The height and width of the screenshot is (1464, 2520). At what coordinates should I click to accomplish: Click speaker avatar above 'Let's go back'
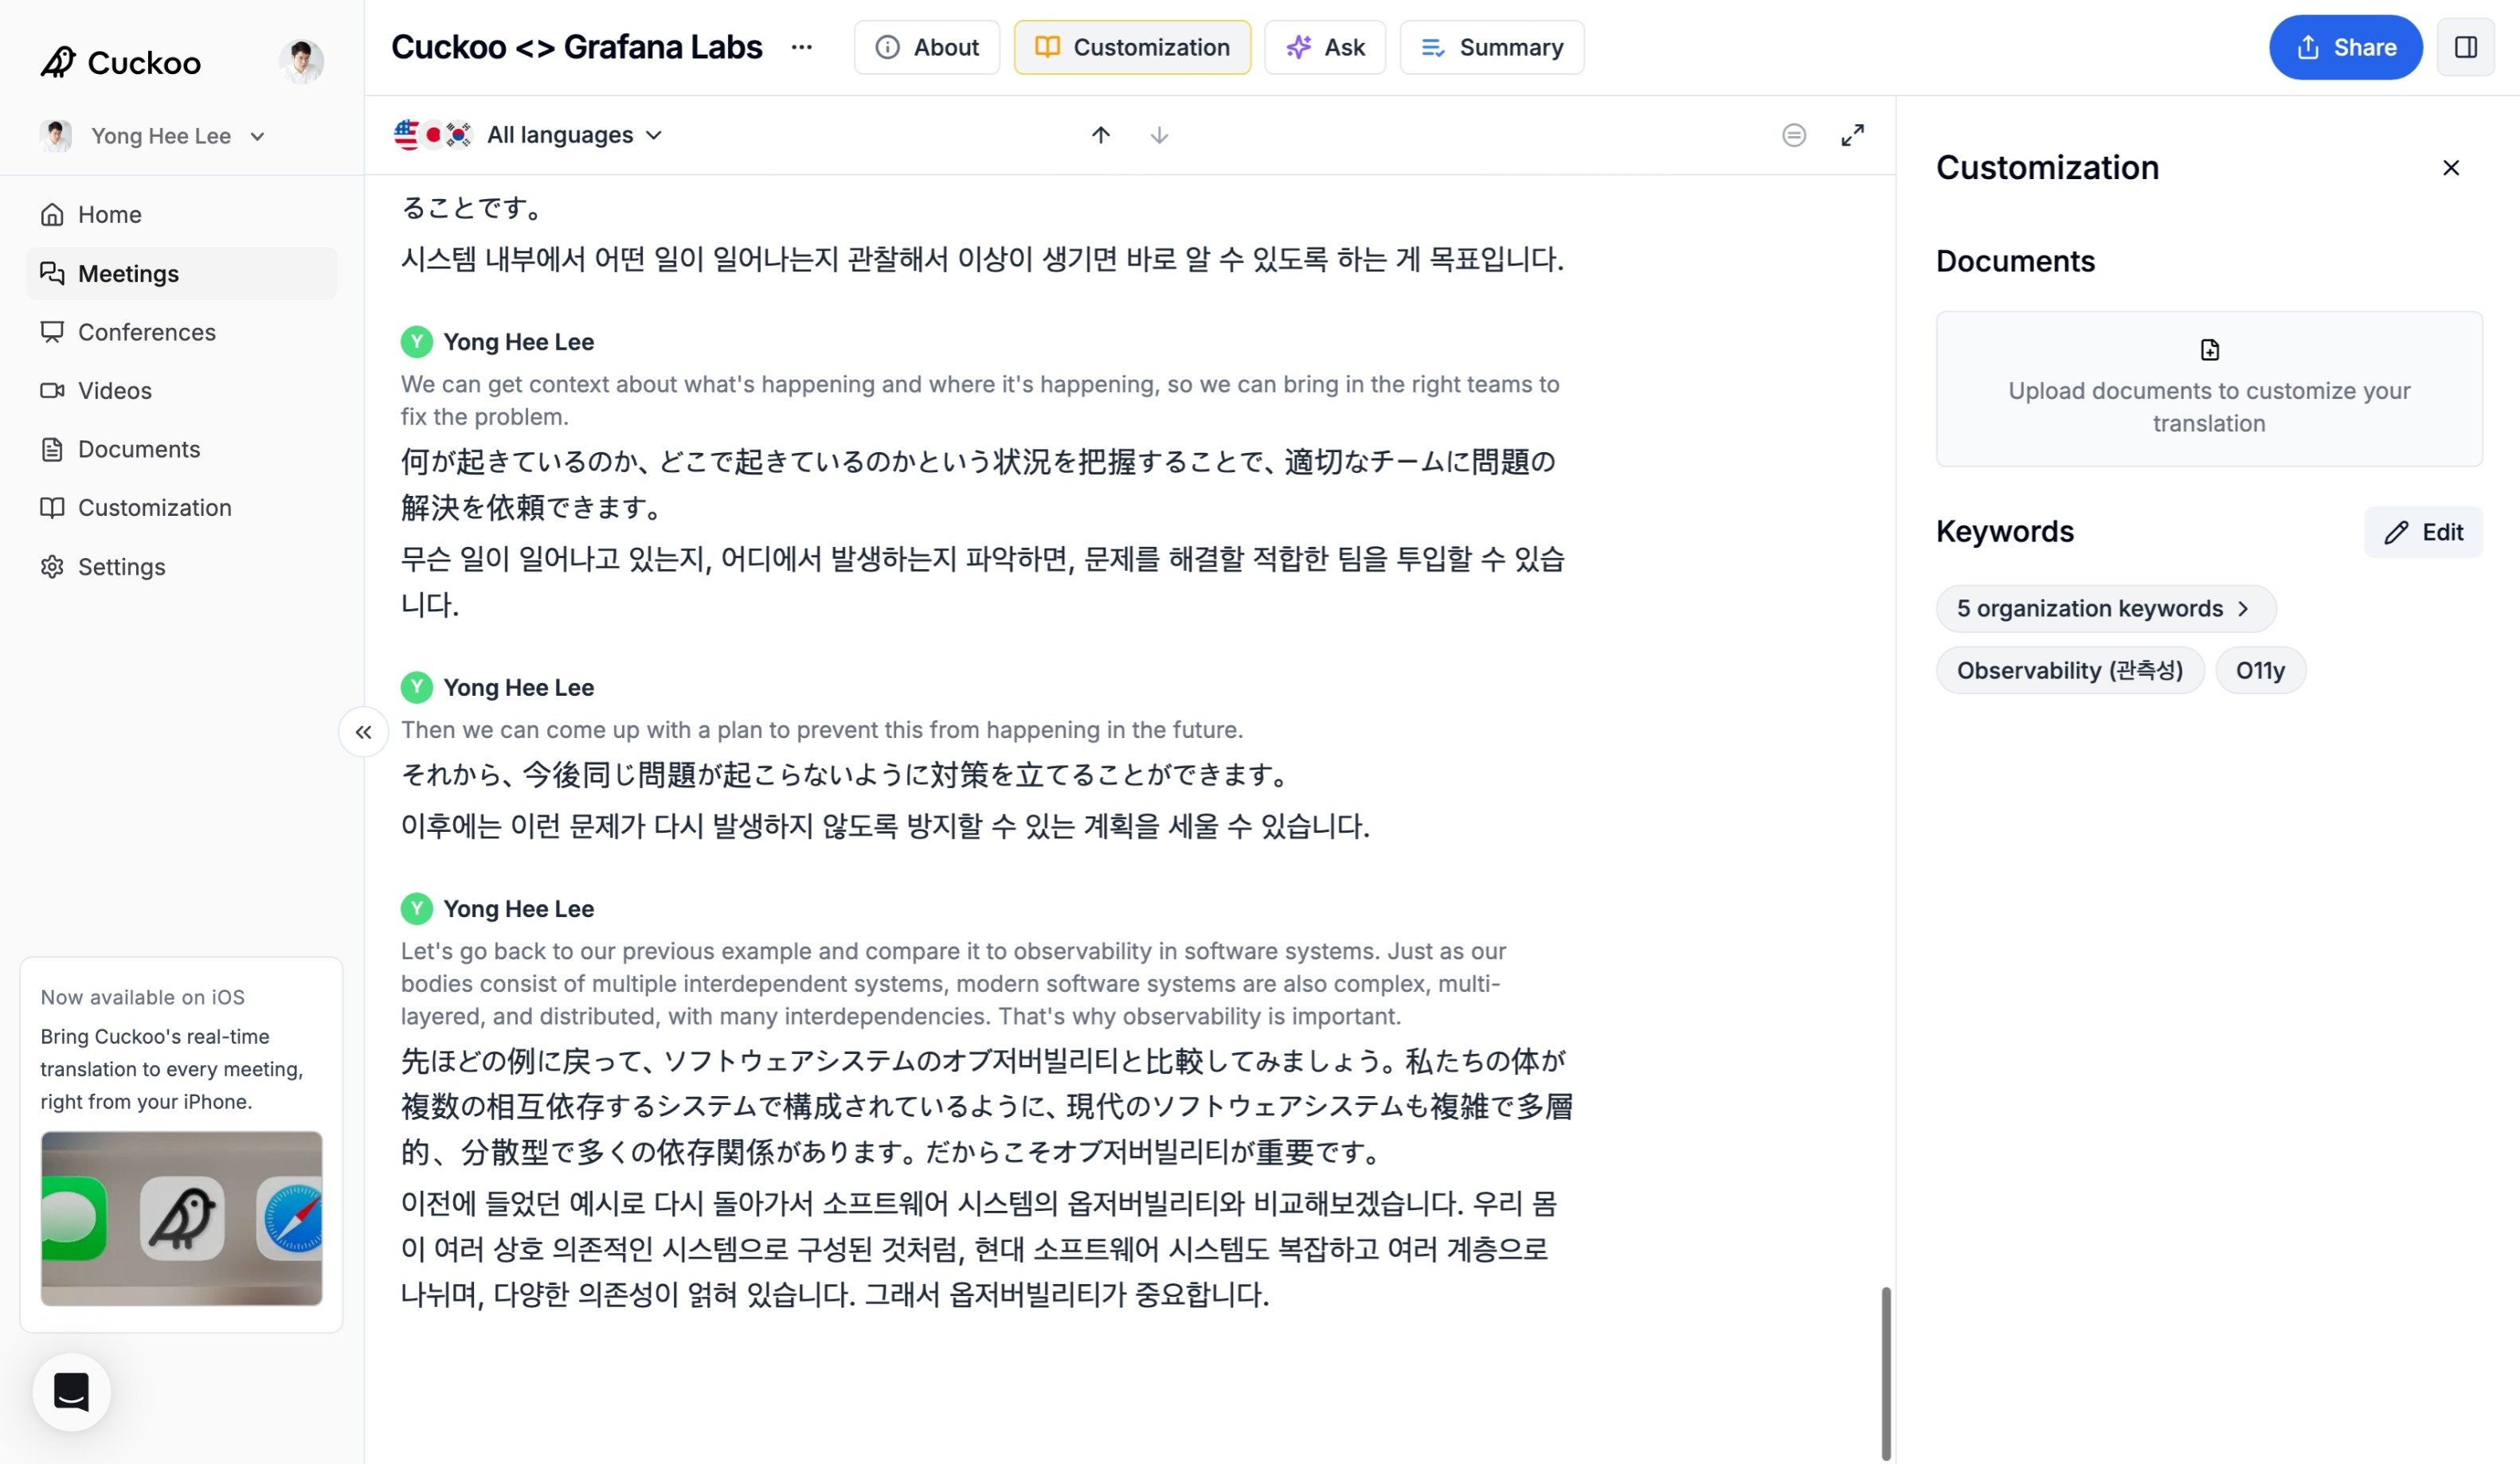pyautogui.click(x=416, y=908)
